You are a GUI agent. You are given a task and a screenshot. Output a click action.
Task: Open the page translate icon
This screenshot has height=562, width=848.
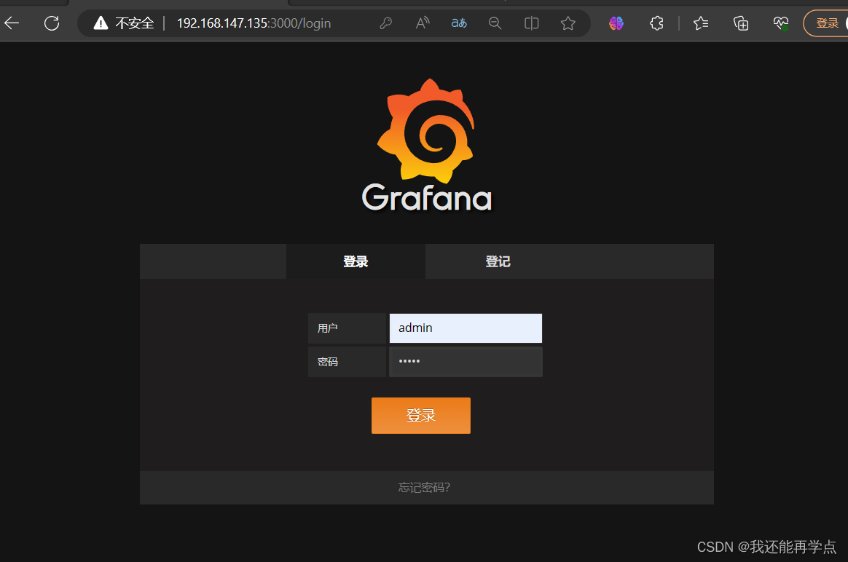point(459,23)
